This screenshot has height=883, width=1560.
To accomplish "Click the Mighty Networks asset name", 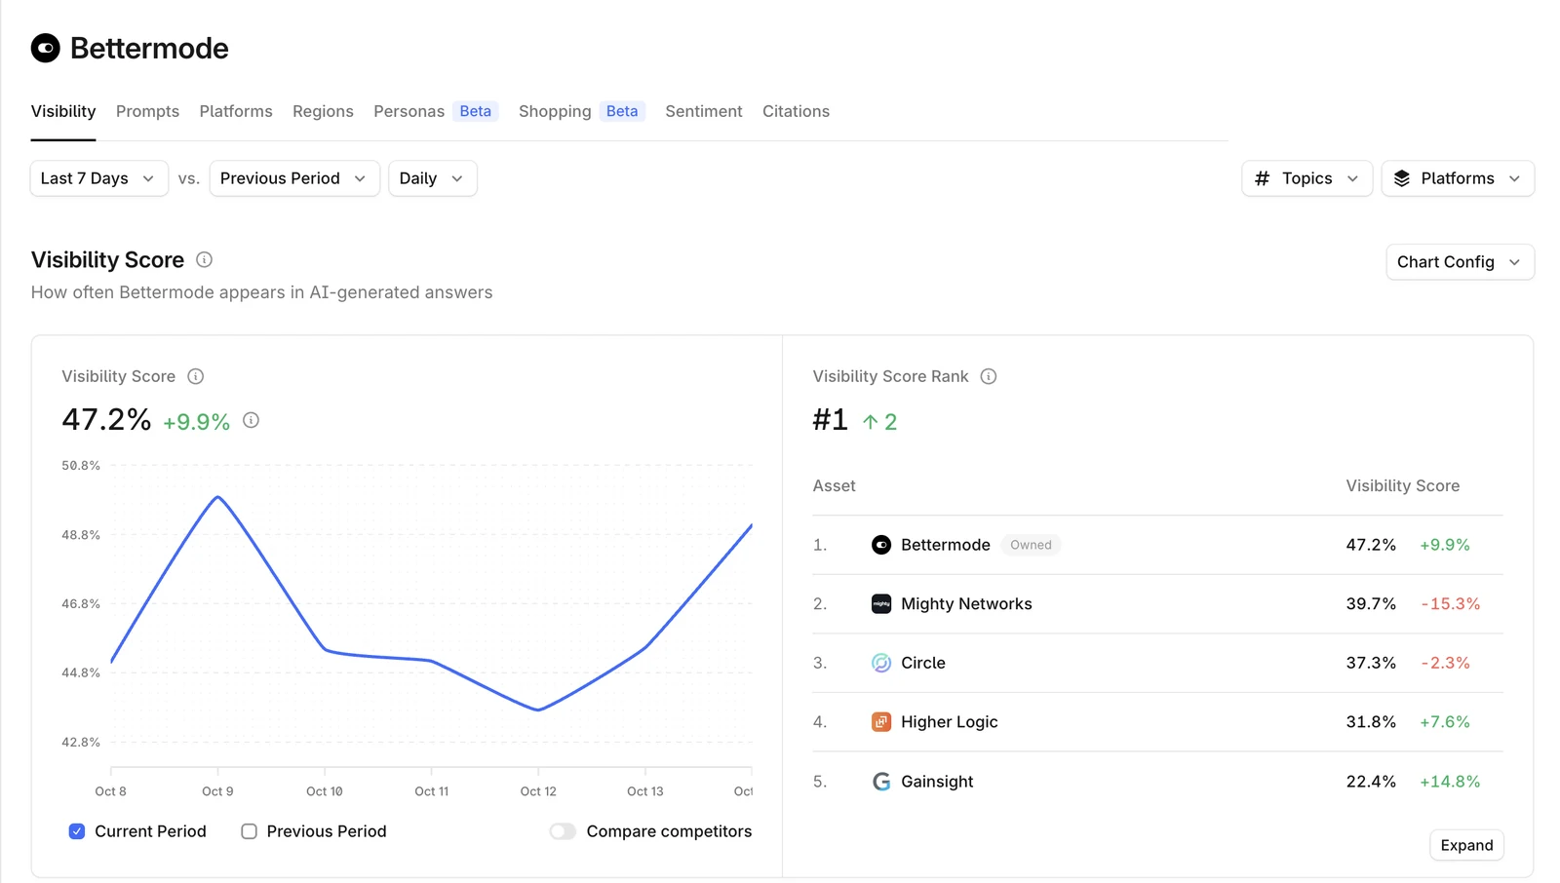I will point(966,604).
